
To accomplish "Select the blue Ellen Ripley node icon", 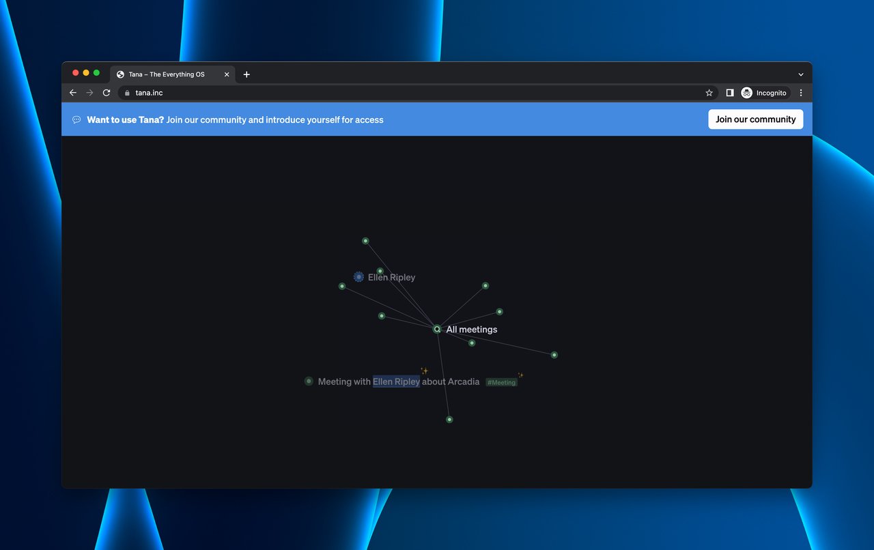I will point(358,276).
